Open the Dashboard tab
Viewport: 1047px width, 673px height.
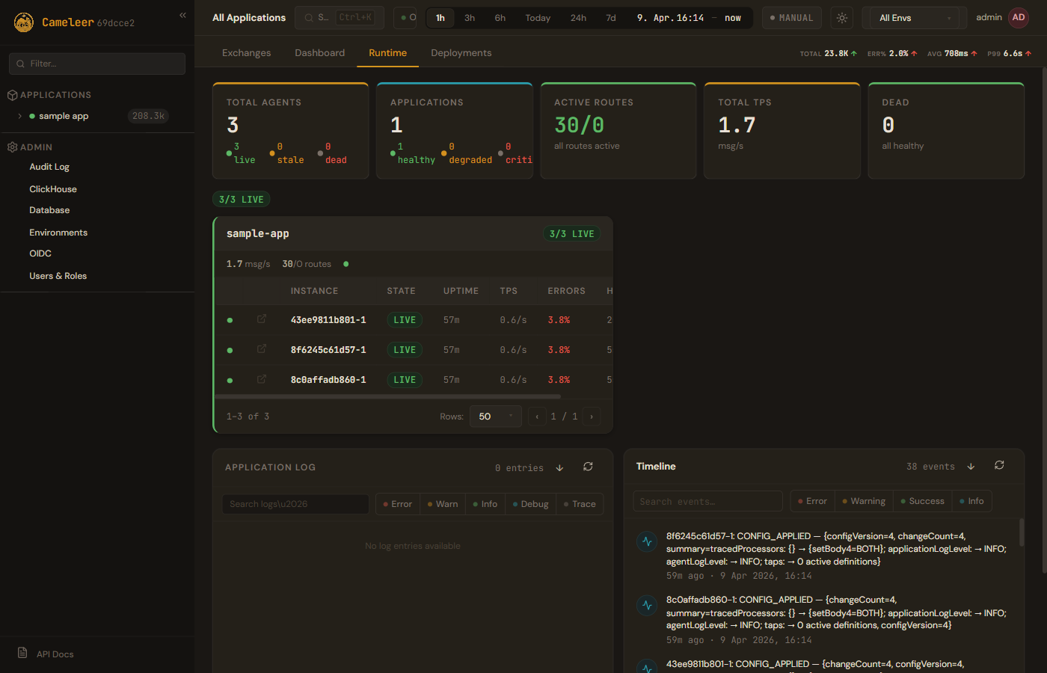(319, 53)
